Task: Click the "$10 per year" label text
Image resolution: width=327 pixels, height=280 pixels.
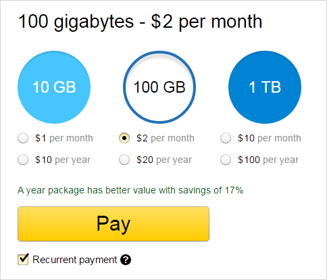Action: point(63,160)
